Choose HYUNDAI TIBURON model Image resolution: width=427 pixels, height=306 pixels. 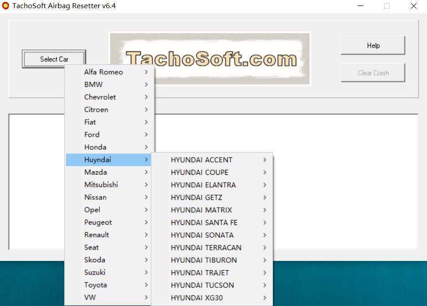[212, 260]
